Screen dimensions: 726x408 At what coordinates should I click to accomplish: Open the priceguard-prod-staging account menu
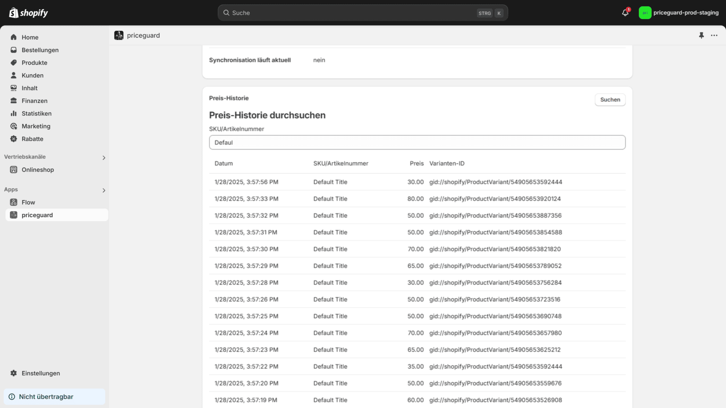pyautogui.click(x=679, y=13)
